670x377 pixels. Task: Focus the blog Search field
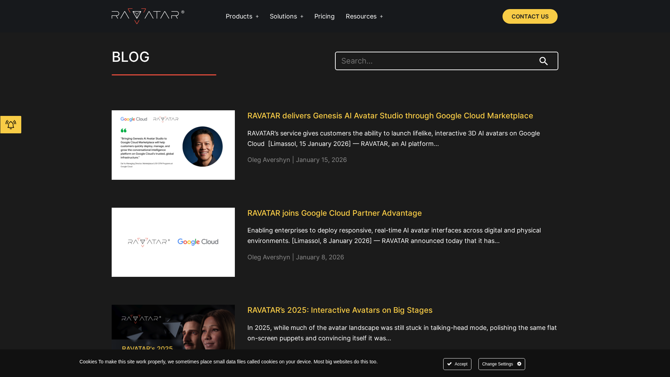[433, 61]
